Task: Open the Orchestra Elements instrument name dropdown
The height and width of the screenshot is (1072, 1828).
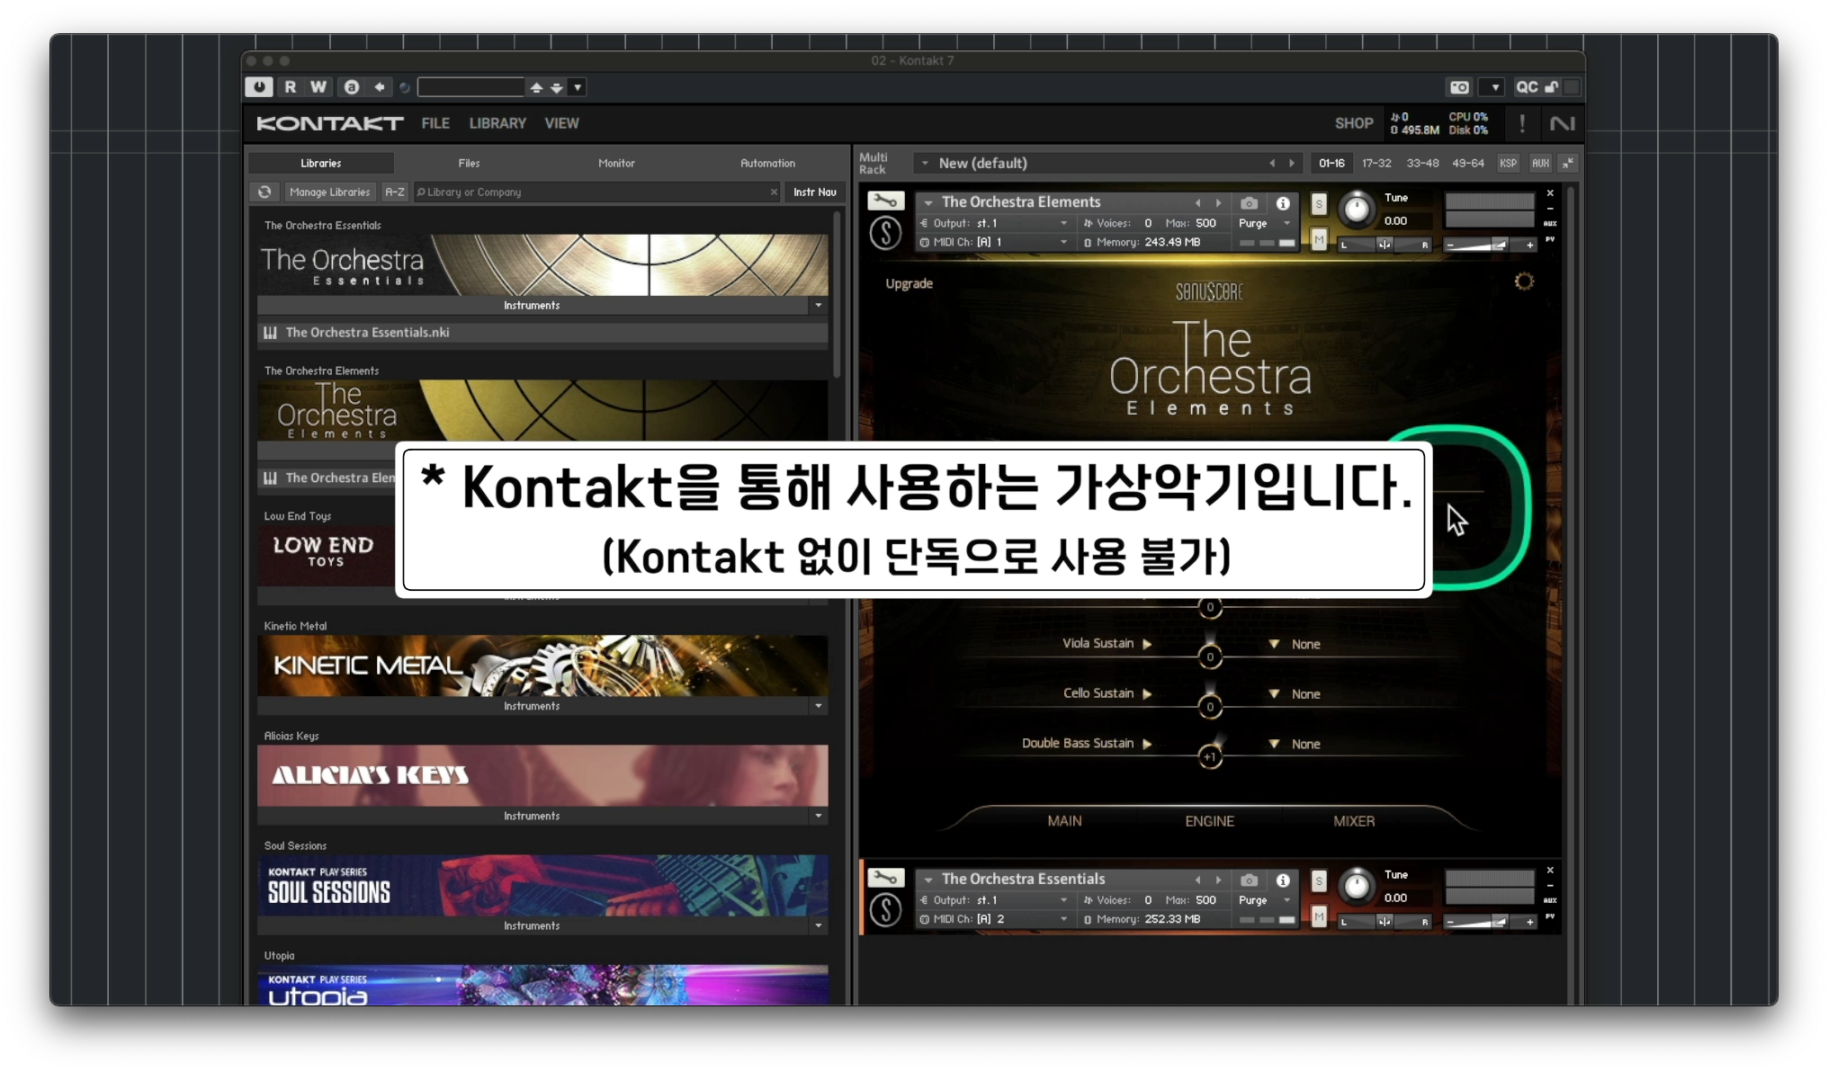Action: [x=927, y=202]
